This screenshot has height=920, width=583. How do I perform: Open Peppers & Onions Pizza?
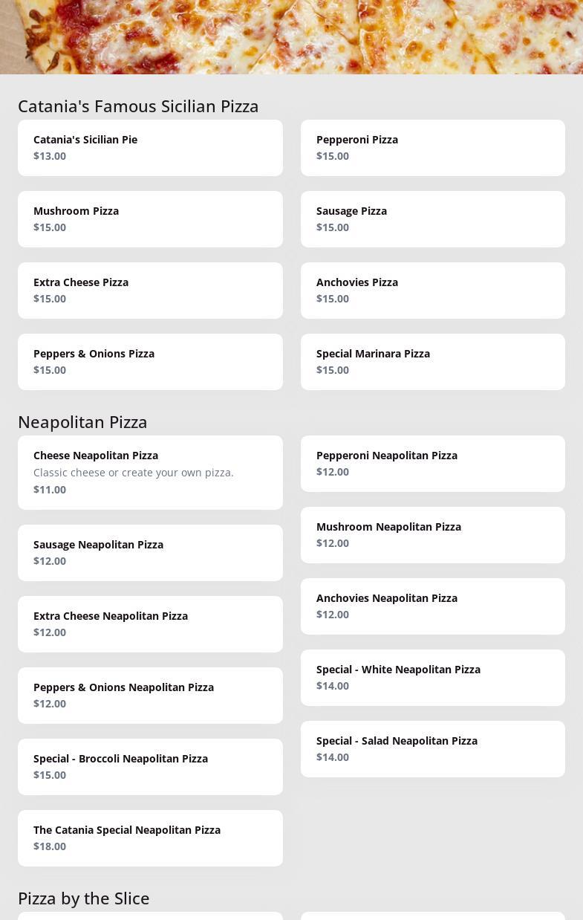point(150,362)
